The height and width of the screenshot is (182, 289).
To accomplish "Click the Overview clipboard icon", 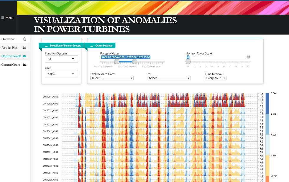I will [25, 39].
